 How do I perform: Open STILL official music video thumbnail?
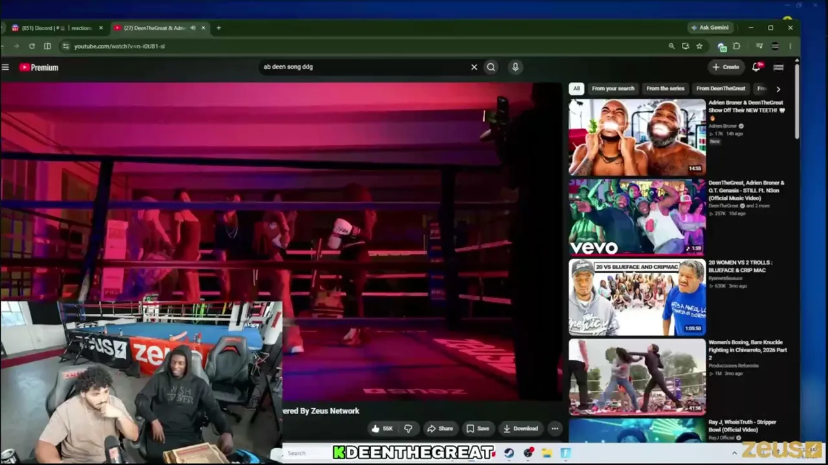click(x=637, y=217)
